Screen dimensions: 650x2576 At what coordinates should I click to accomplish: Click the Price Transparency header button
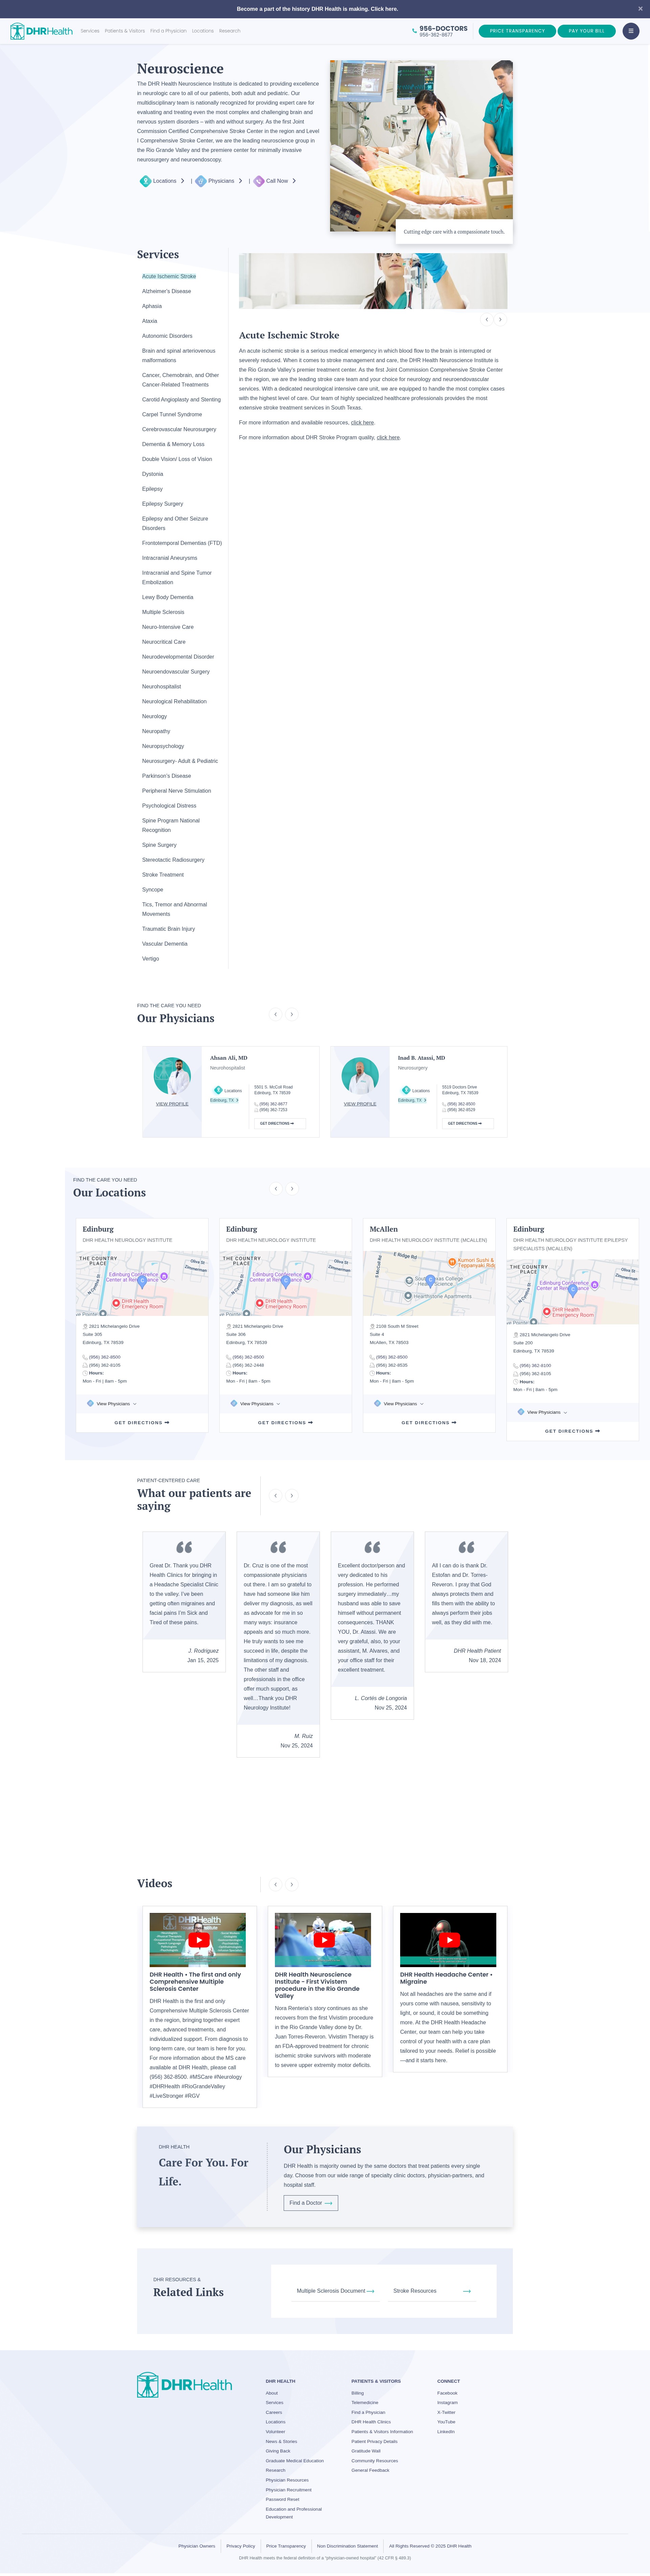click(517, 31)
